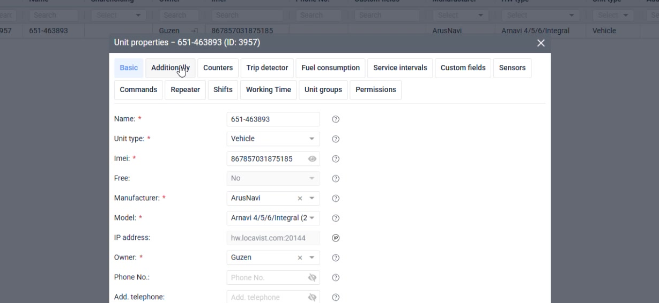Open the Fuel consumption tab
The width and height of the screenshot is (659, 303).
tap(331, 68)
